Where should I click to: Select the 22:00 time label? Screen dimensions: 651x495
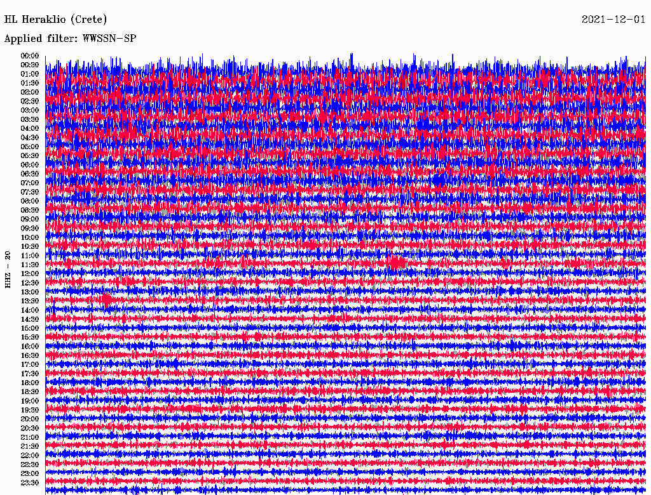pos(29,456)
